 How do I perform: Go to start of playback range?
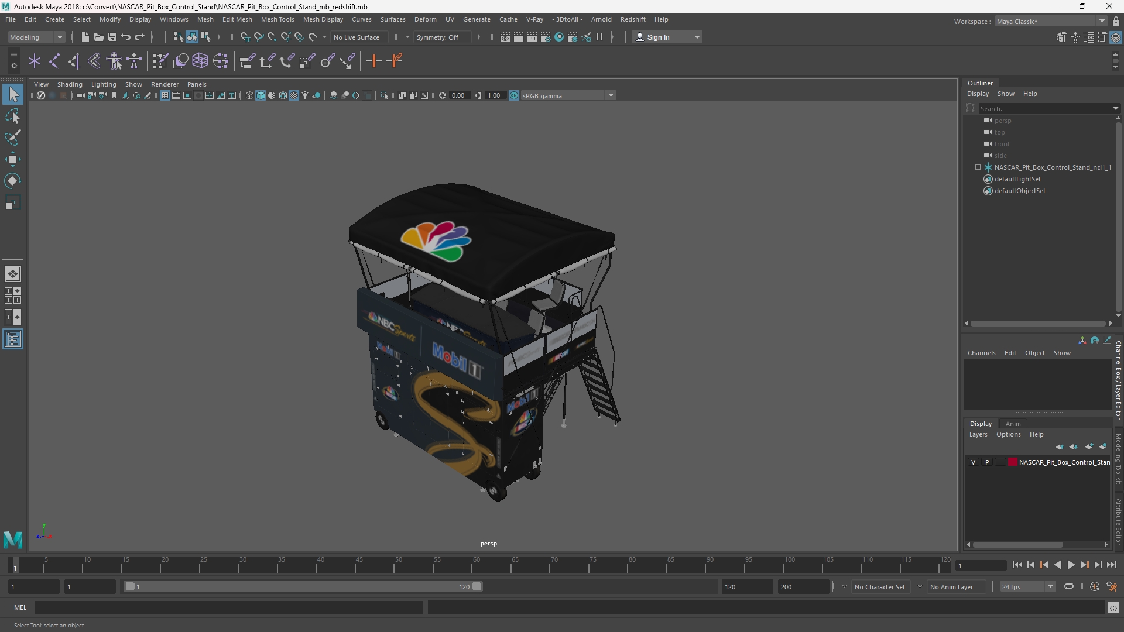[1017, 565]
